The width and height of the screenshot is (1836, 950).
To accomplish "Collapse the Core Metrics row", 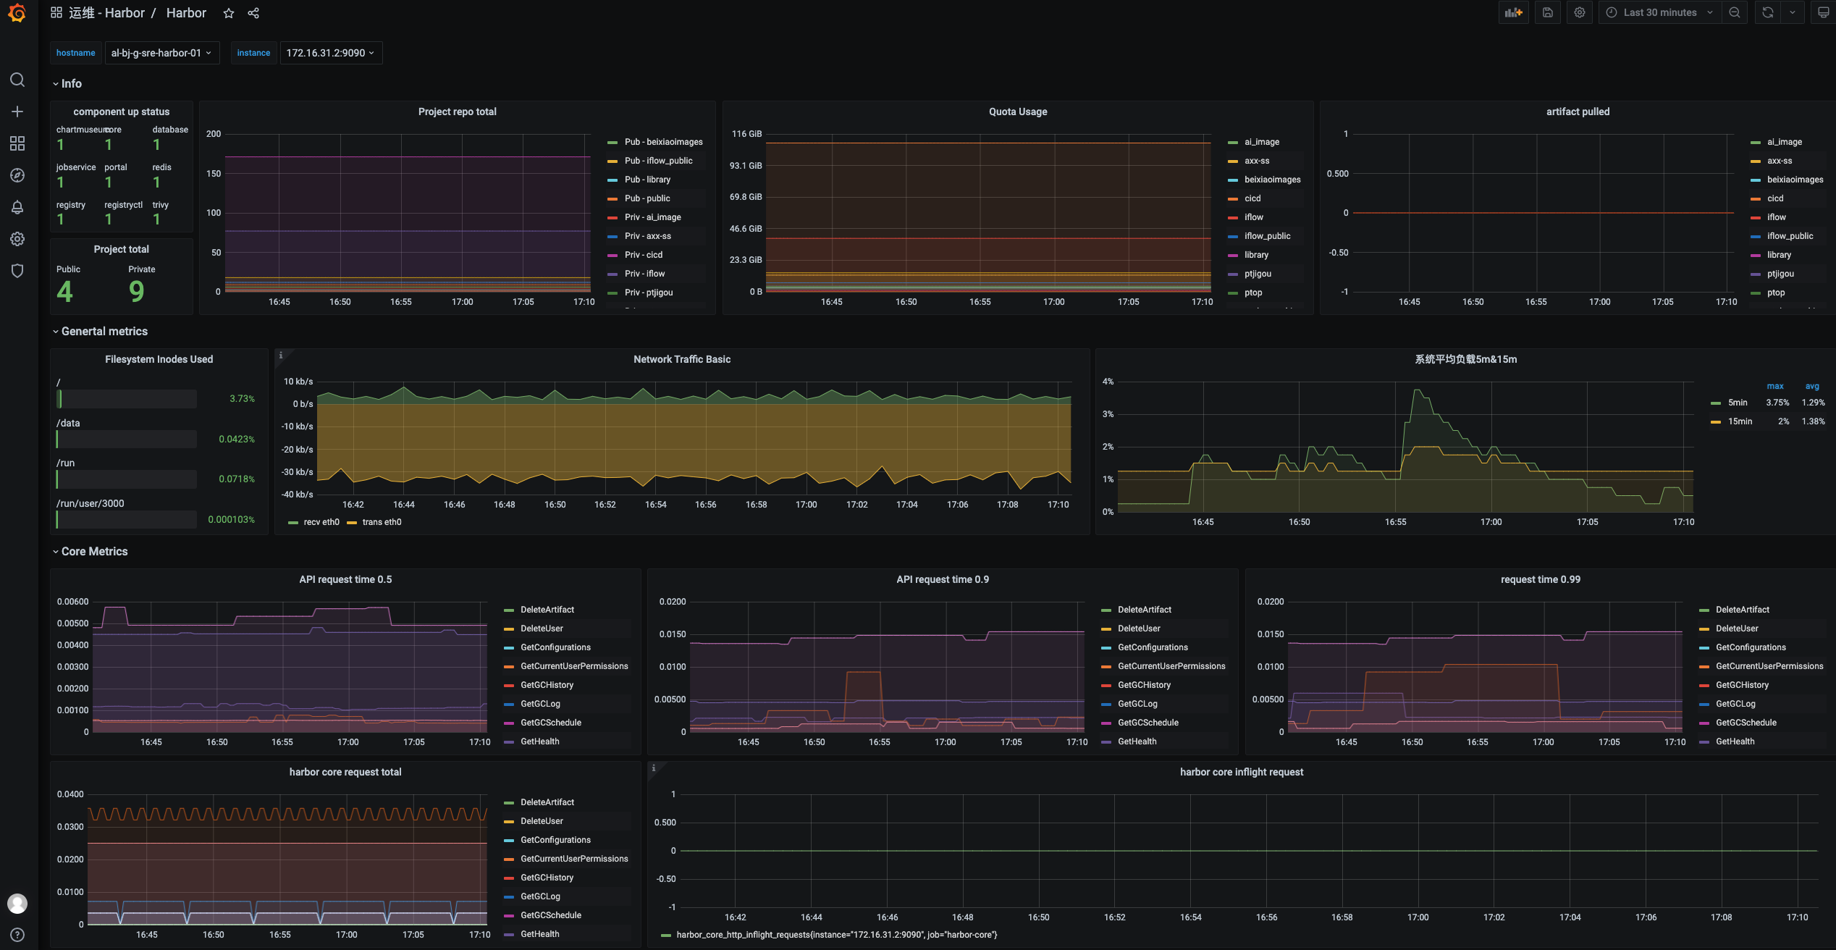I will [x=94, y=551].
